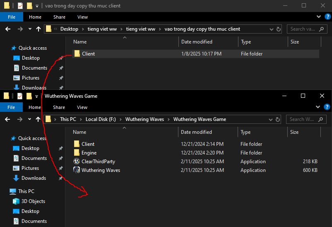Click This PC breadcrumb in lower address bar
332x227 pixels.
pyautogui.click(x=68, y=119)
